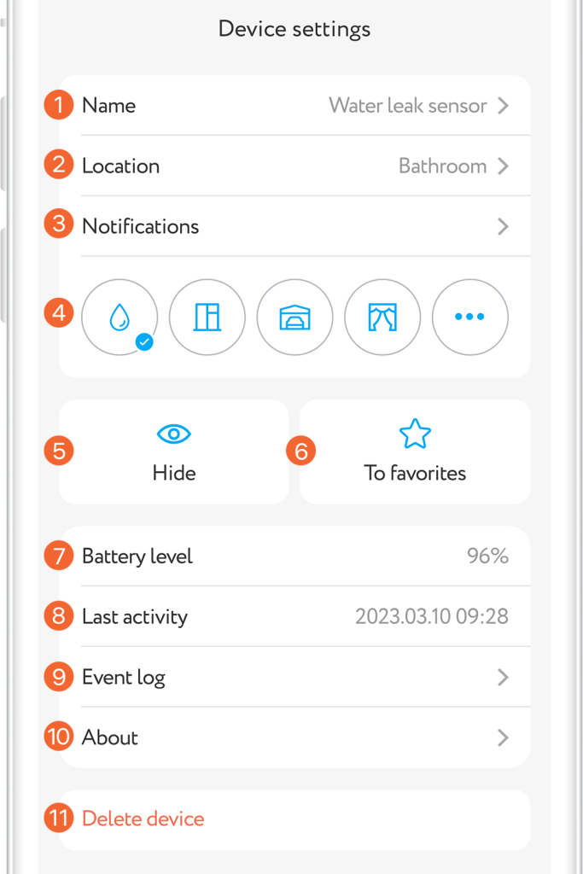This screenshot has height=874, width=583.
Task: Tap the To favorites button label
Action: pyautogui.click(x=415, y=473)
